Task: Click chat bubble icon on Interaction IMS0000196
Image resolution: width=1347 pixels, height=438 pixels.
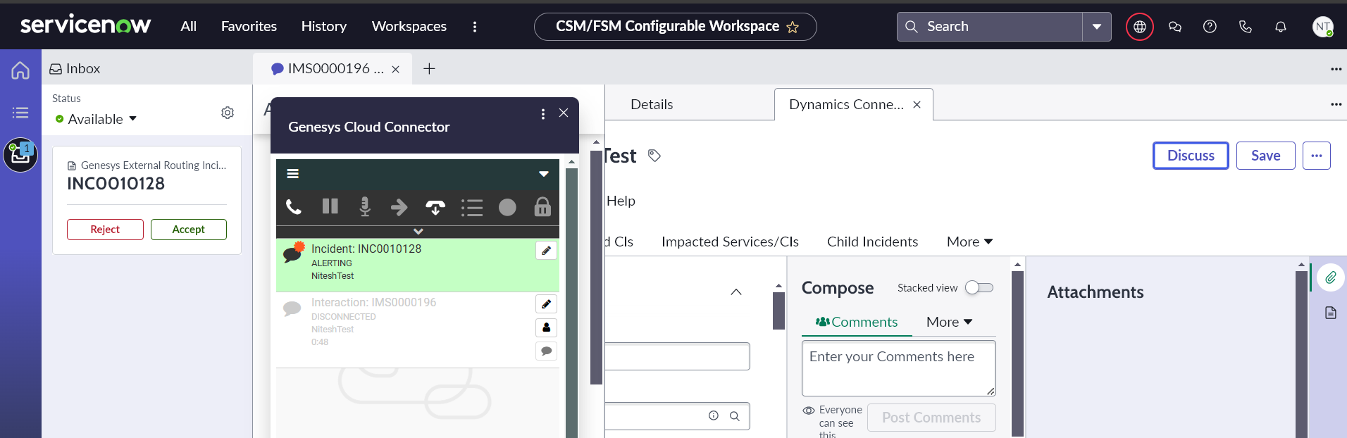Action: pos(546,351)
